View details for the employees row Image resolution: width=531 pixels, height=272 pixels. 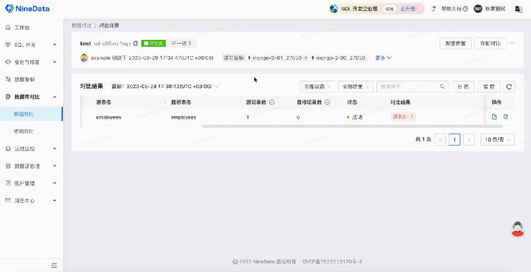(495, 117)
